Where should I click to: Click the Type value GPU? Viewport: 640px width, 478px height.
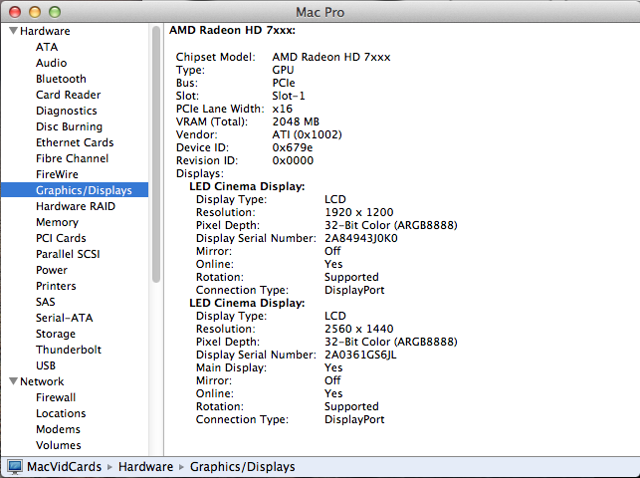click(283, 70)
